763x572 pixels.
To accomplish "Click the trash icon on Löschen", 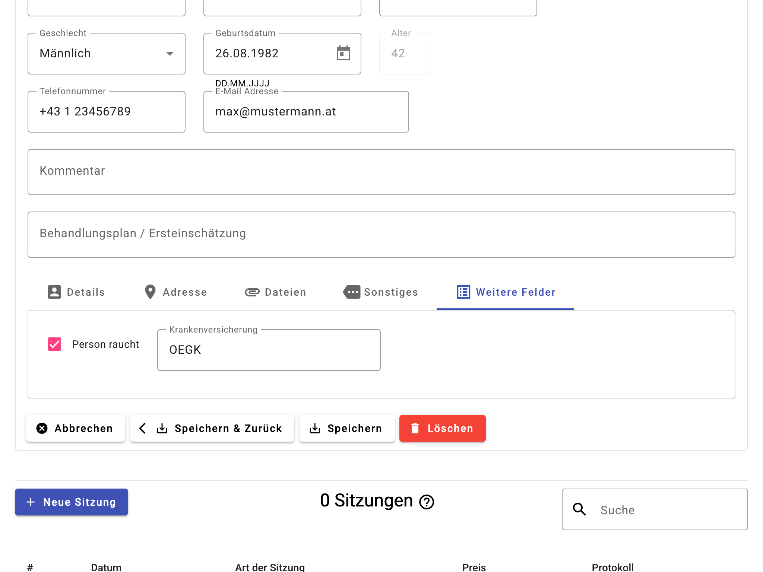I will click(415, 428).
